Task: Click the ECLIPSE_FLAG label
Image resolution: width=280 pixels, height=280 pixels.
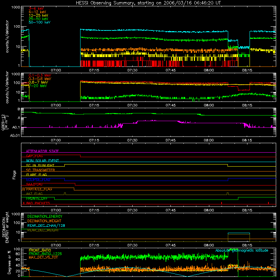Action: tap(38, 180)
